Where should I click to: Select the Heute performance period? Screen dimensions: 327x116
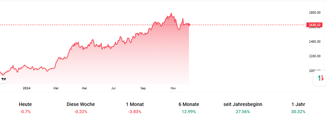pos(25,104)
